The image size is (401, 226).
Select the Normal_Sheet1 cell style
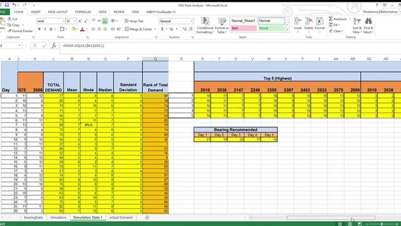244,21
